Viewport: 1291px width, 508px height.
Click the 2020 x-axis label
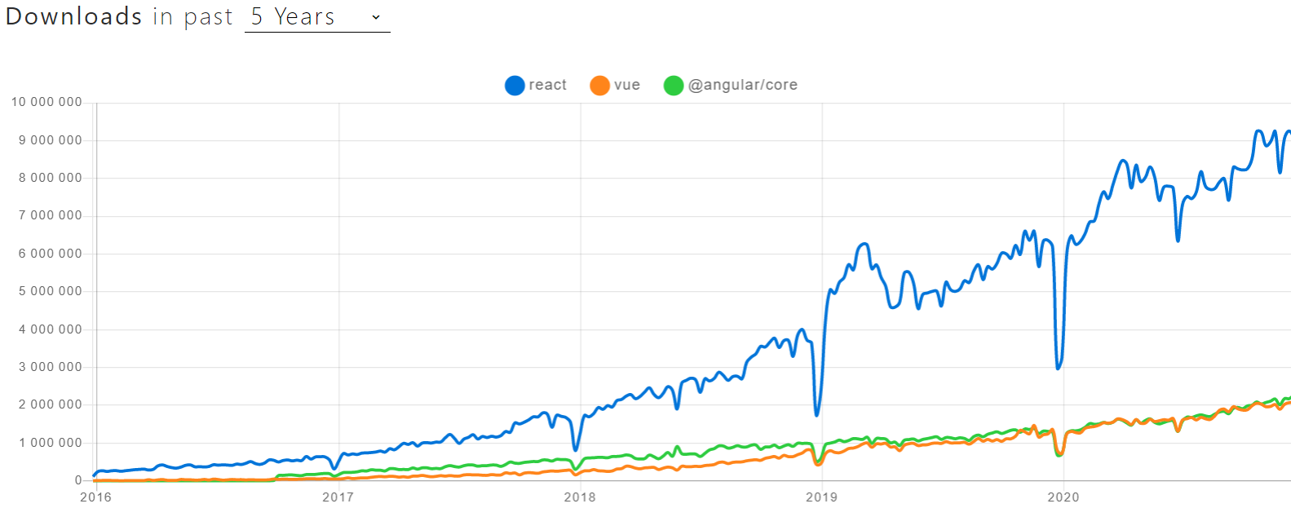tap(1063, 497)
